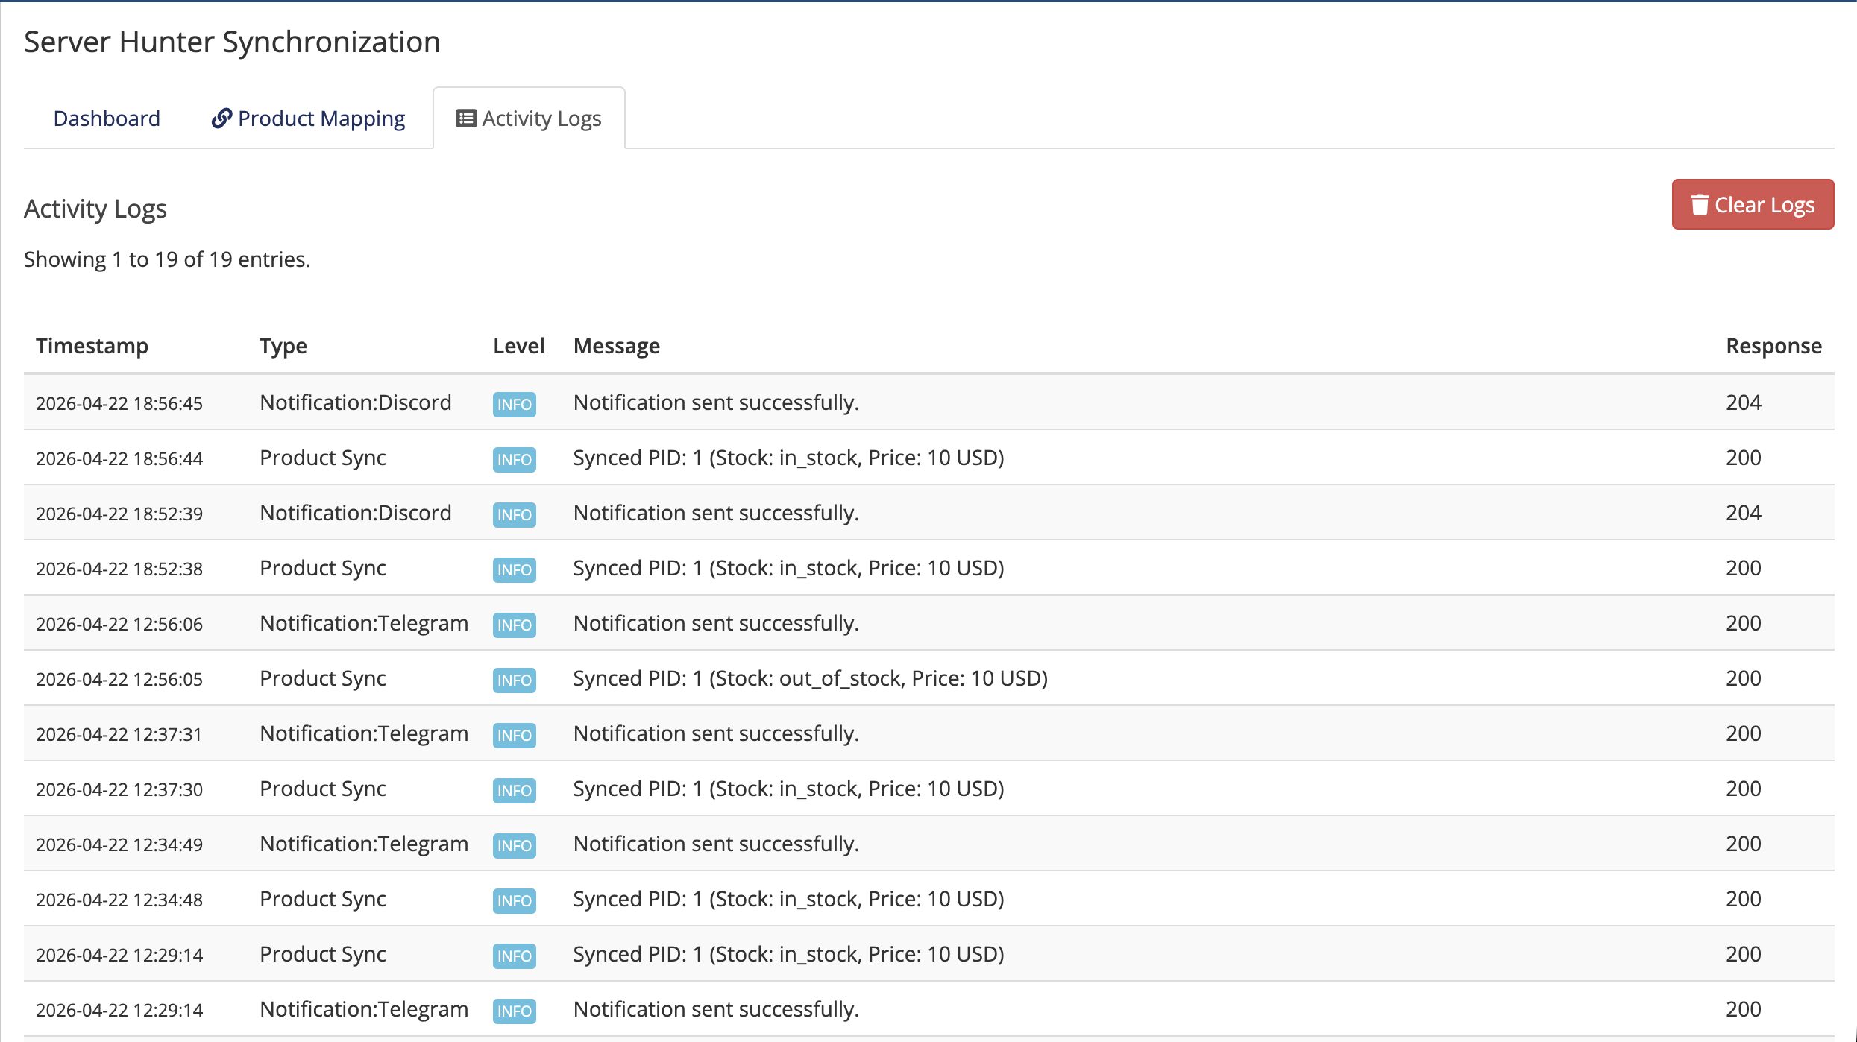Click Notification:Telegram type in the 12:34:49 row
The image size is (1857, 1042).
point(364,844)
